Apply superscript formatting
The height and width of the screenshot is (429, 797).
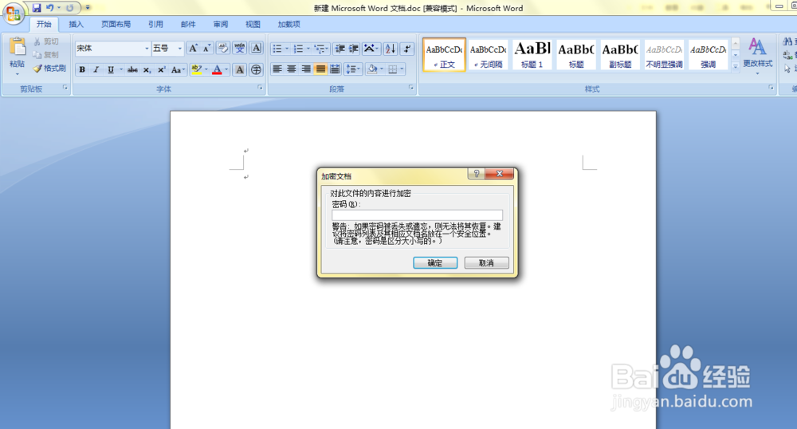[x=161, y=69]
